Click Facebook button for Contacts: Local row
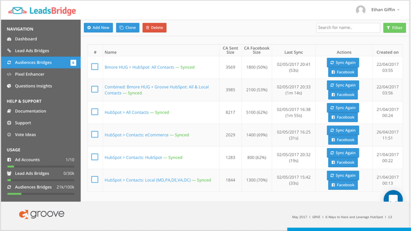The image size is (411, 231). (343, 185)
